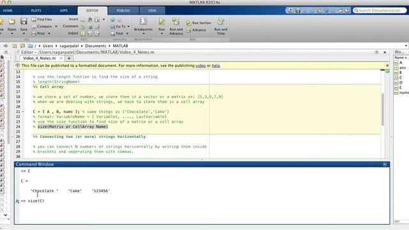
Task: Click the Find magnifier button
Action: (x=116, y=33)
